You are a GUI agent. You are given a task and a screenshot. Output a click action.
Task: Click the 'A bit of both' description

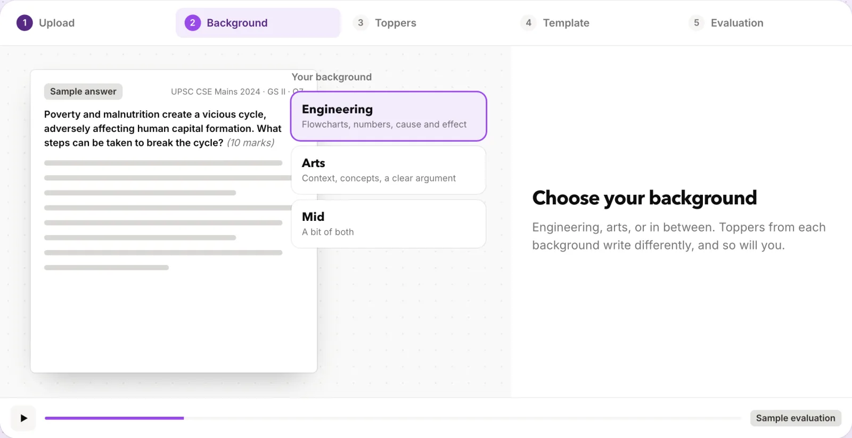(327, 232)
